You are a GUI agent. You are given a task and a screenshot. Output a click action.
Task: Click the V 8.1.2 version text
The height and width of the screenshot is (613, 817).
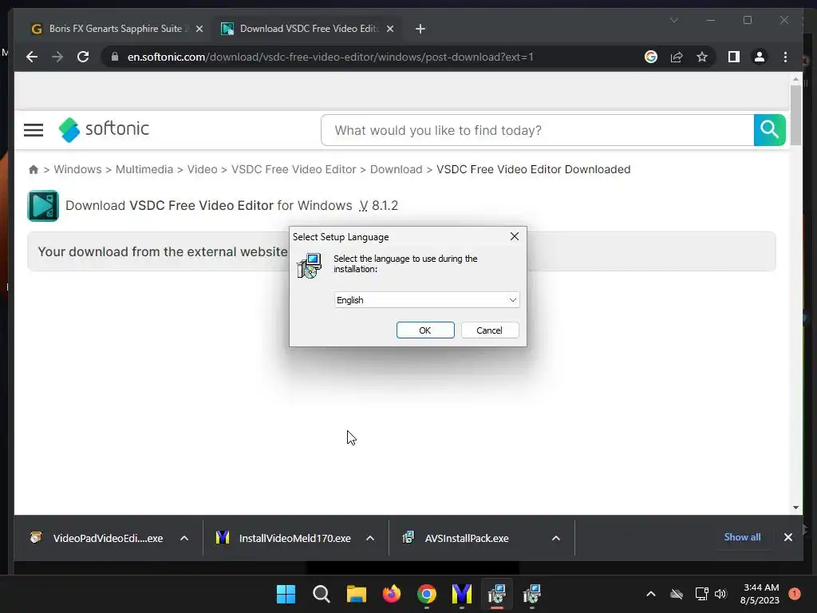378,205
